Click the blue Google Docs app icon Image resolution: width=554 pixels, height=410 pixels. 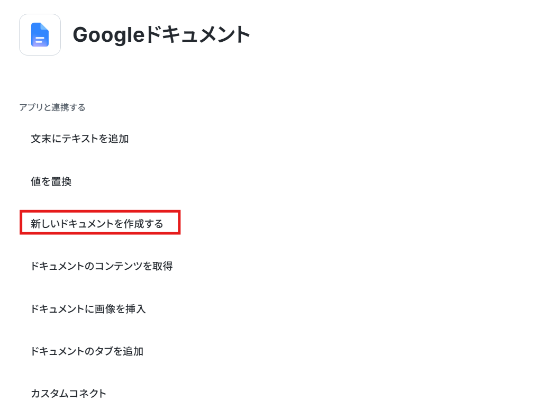(40, 34)
